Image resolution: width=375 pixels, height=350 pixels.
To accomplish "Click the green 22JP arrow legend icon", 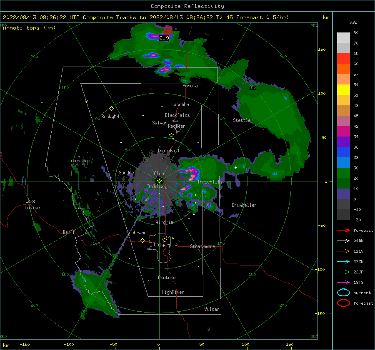I will pyautogui.click(x=343, y=272).
